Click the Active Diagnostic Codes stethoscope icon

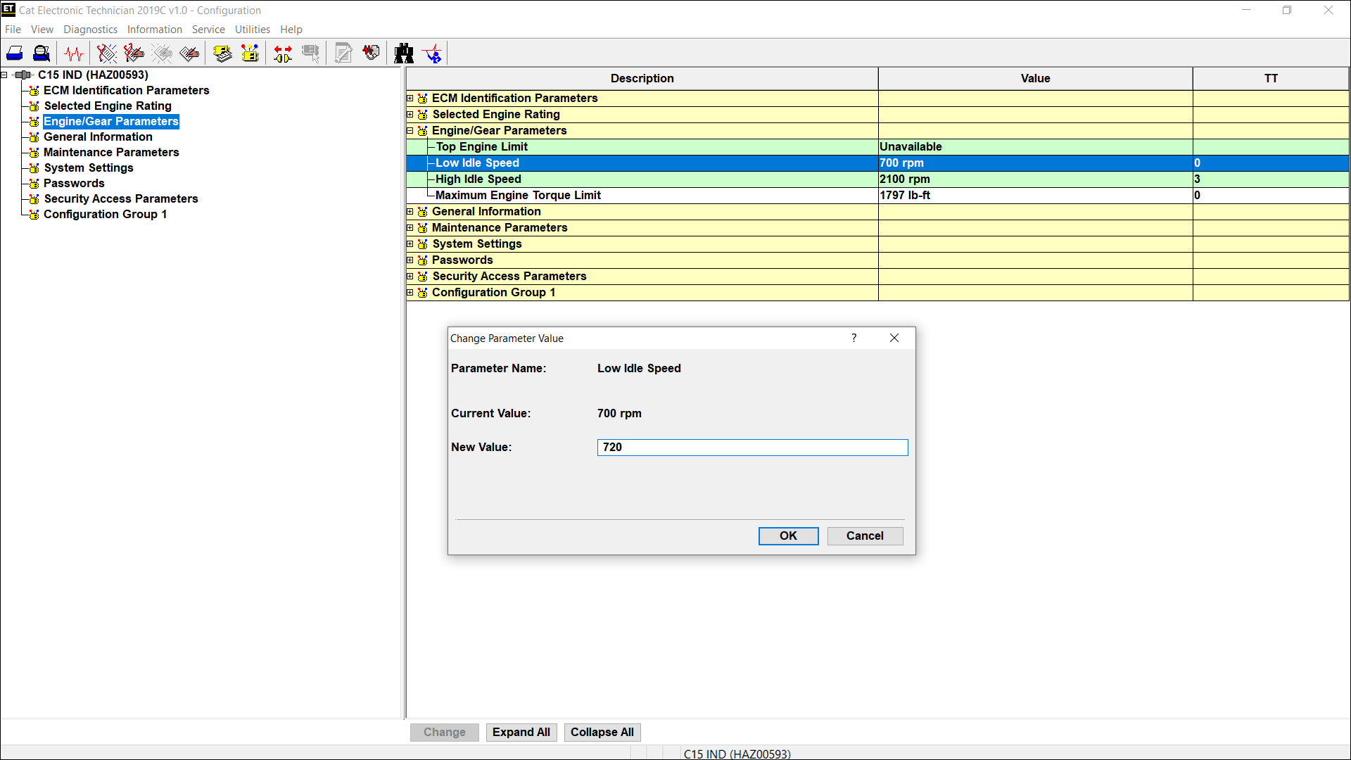[107, 53]
